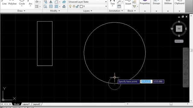Open dropdown arrow next to ellipse icon
This screenshot has width=193, height=108.
(40, 2)
